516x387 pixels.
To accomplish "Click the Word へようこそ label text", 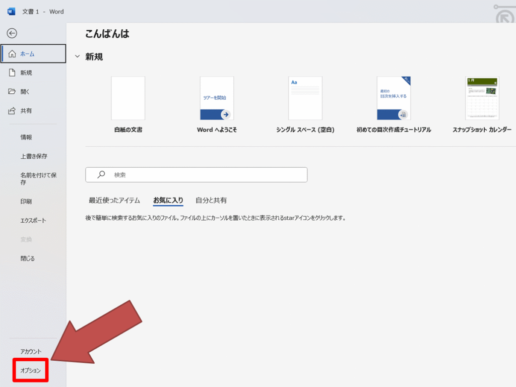I will [217, 130].
